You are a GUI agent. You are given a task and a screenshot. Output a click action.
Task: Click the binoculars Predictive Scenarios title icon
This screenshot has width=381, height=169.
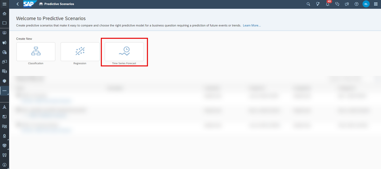(41, 4)
